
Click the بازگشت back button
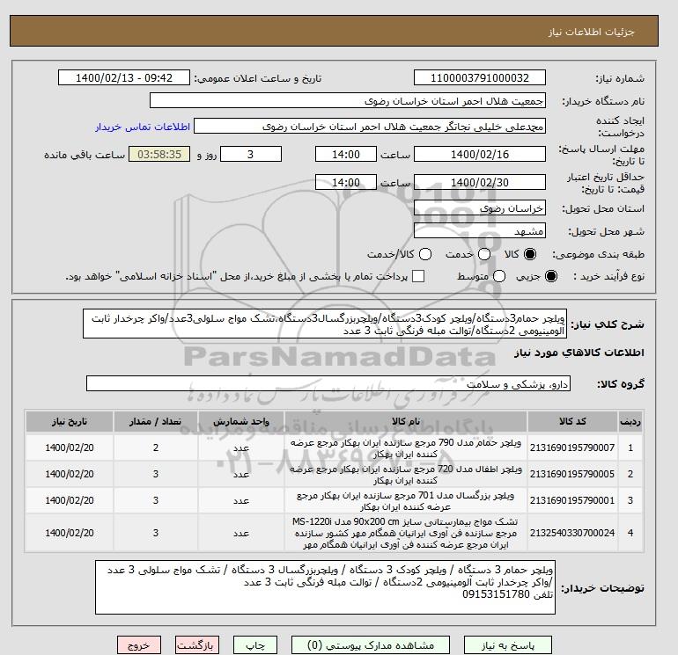[x=197, y=645]
